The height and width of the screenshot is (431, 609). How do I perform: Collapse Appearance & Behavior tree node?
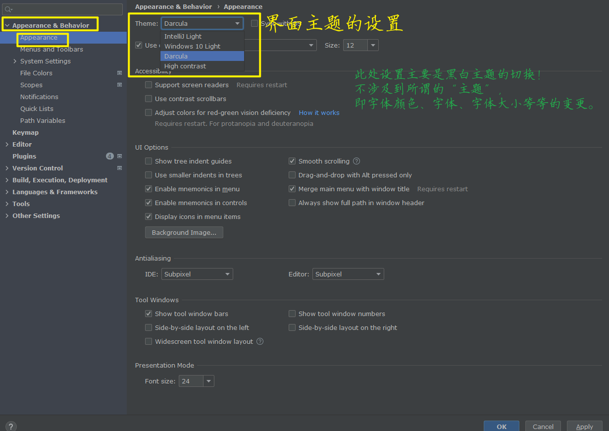(7, 25)
